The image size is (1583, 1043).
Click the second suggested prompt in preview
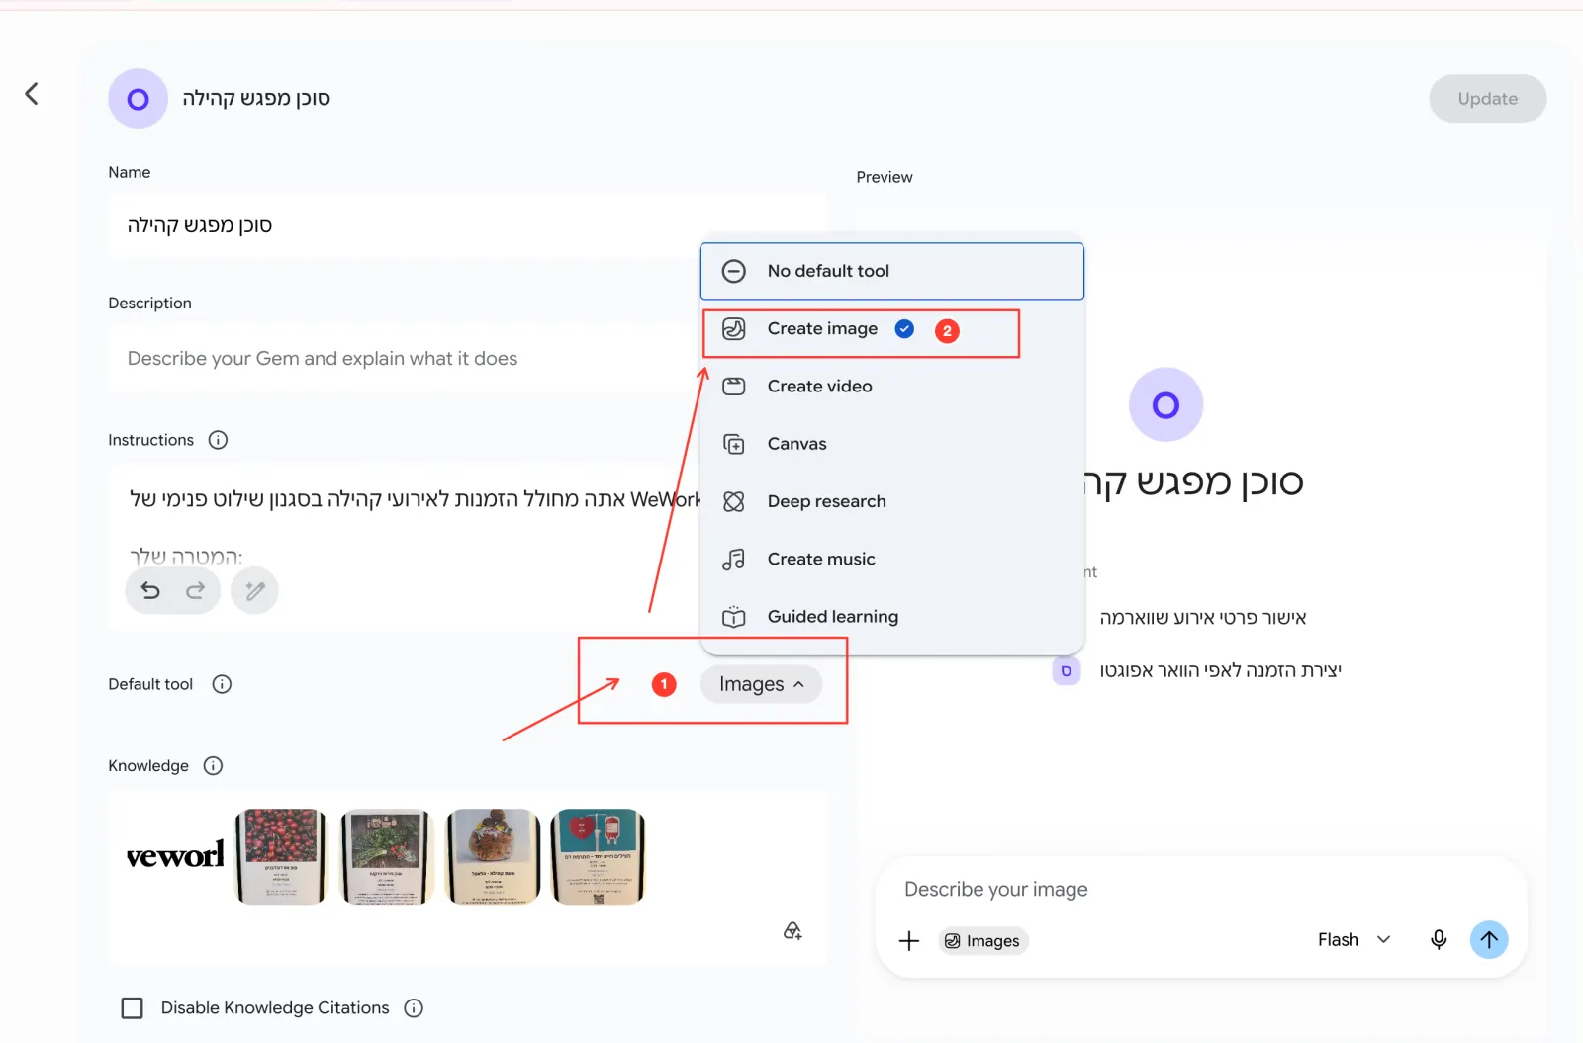pos(1220,670)
